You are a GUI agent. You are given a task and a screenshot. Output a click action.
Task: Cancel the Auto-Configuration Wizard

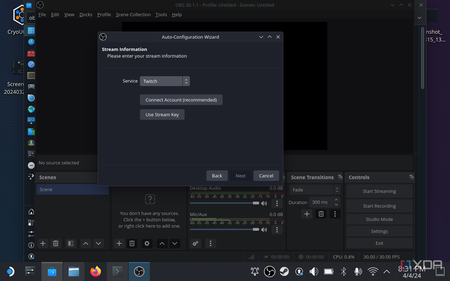click(266, 176)
